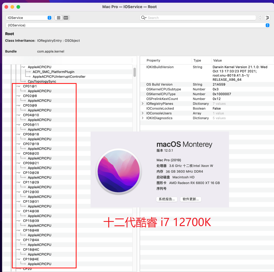Click the 软件更新 button
This screenshot has width=274, height=272.
coord(191,199)
